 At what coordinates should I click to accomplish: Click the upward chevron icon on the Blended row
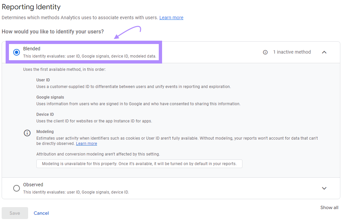(x=324, y=52)
